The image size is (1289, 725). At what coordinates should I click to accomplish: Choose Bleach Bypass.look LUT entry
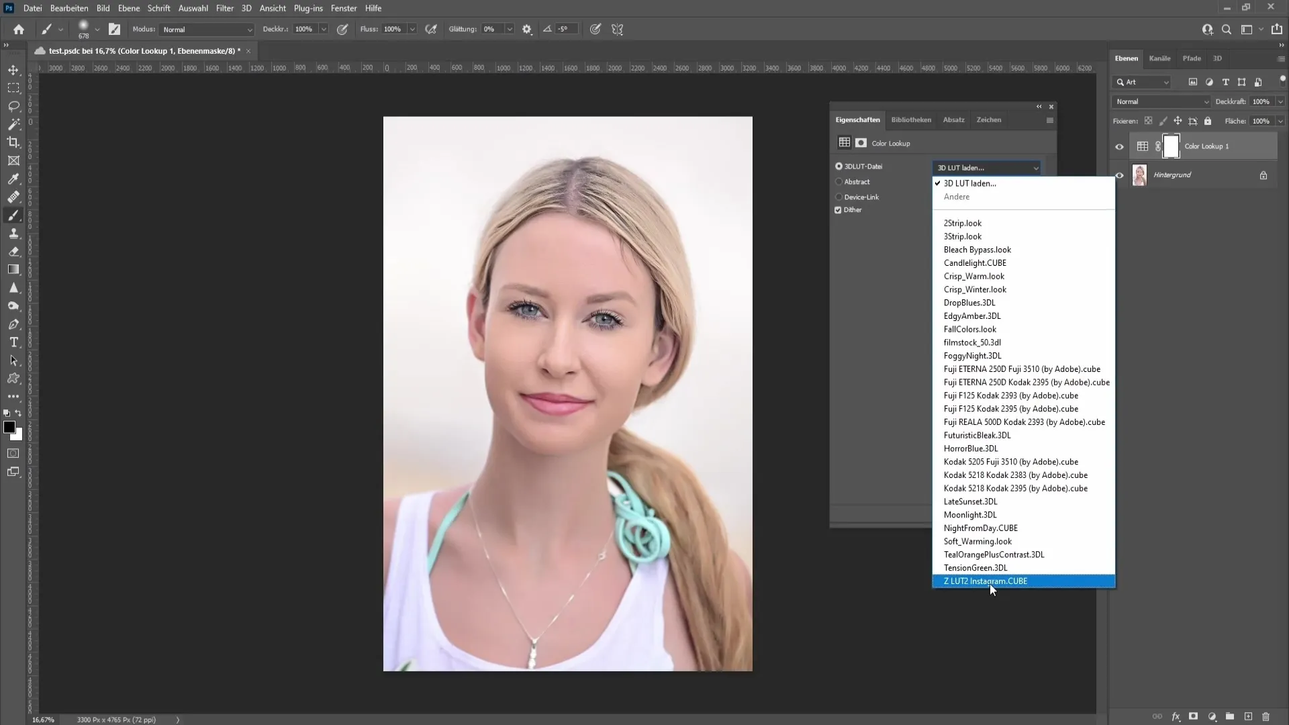click(x=1023, y=250)
